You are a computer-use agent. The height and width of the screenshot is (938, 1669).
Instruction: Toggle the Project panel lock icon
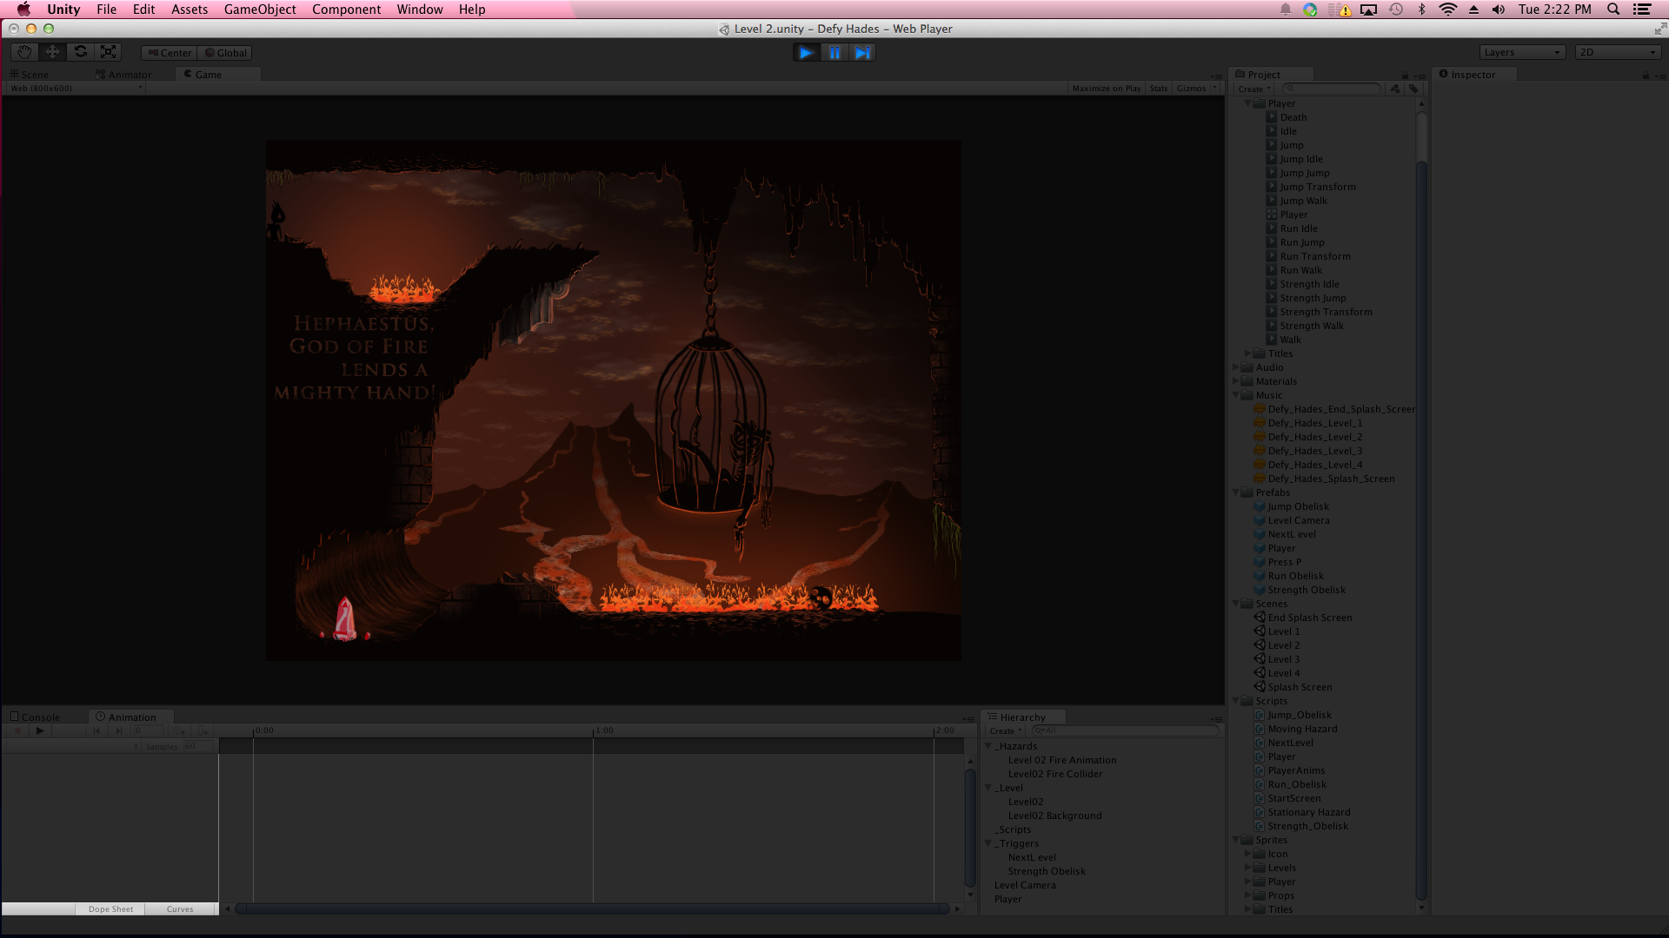click(1405, 76)
